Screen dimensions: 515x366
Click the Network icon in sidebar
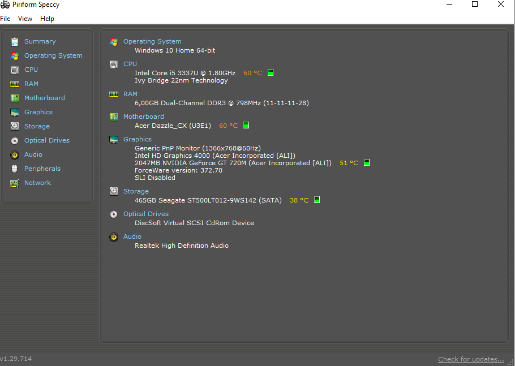coord(15,183)
